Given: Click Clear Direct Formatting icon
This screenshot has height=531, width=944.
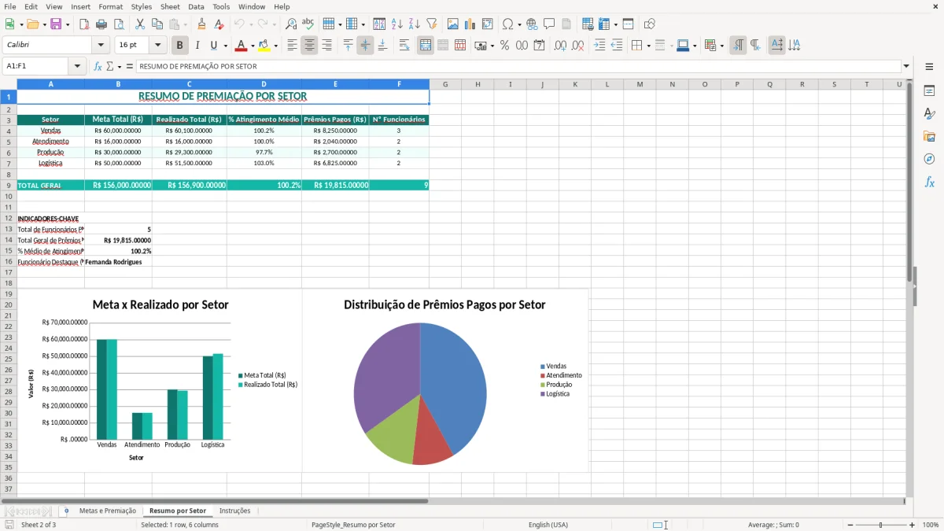Looking at the screenshot, I should coord(219,24).
